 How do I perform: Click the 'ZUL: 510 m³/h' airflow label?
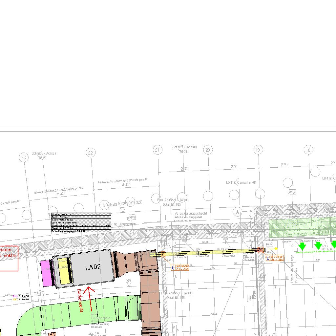[21, 296]
